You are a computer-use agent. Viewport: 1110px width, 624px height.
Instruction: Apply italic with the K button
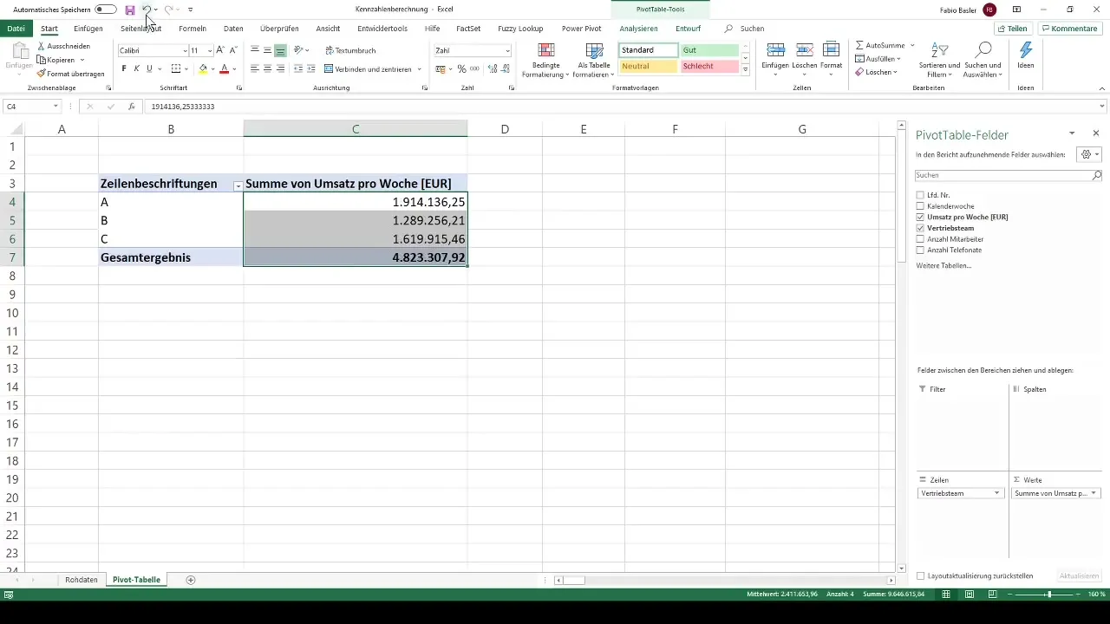[136, 68]
